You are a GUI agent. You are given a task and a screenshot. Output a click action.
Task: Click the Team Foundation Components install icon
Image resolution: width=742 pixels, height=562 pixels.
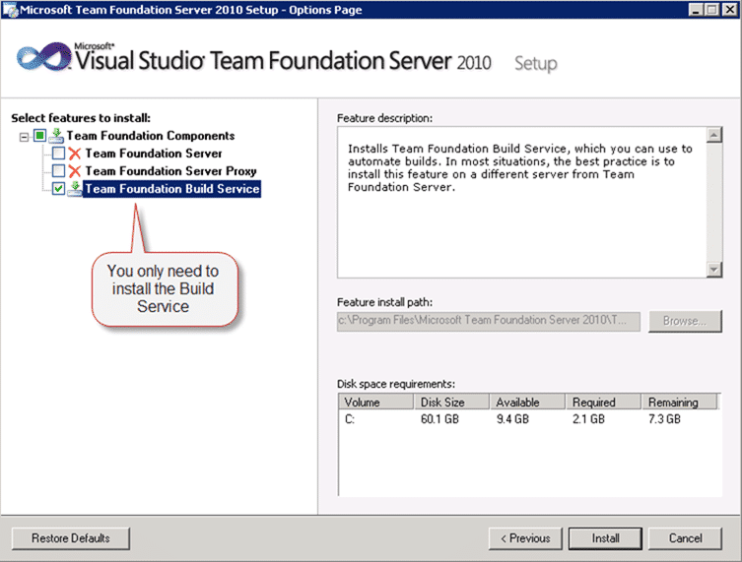pos(56,136)
